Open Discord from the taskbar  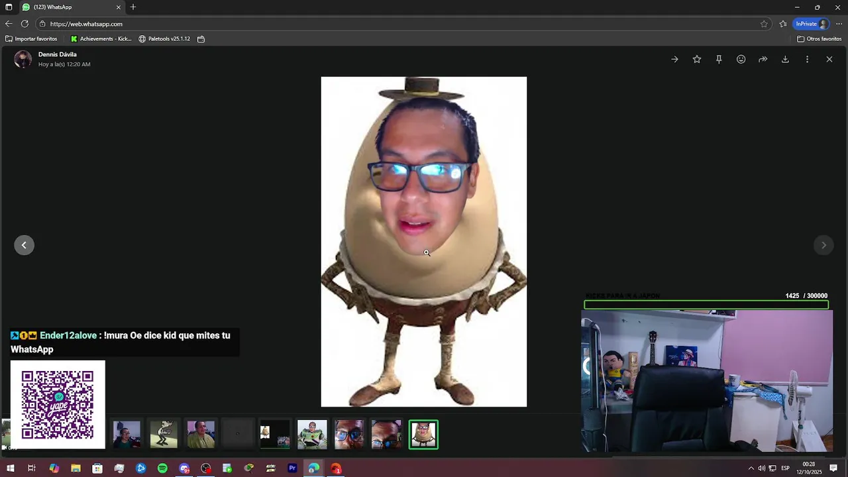(184, 468)
